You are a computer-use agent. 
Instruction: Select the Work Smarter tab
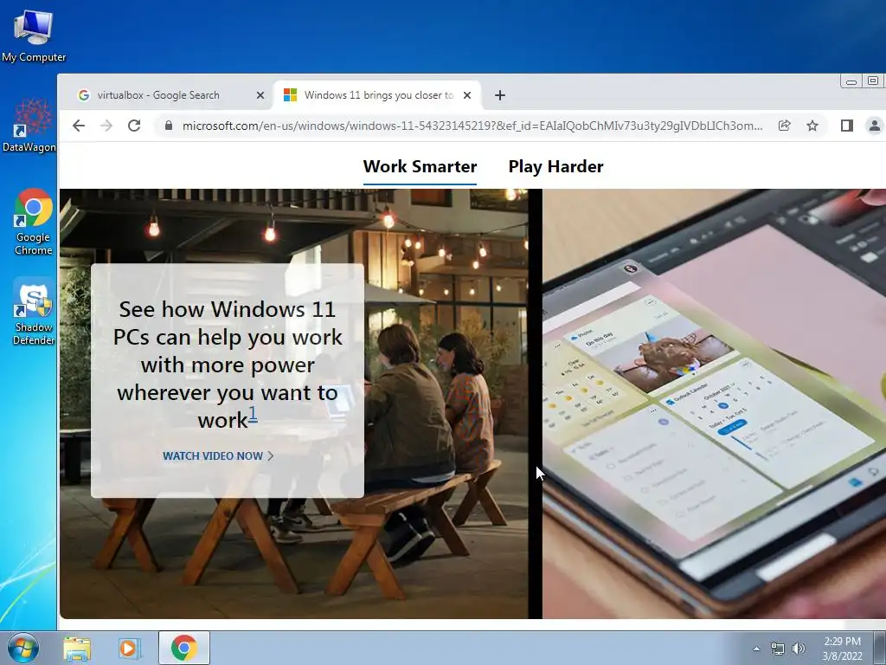[420, 167]
